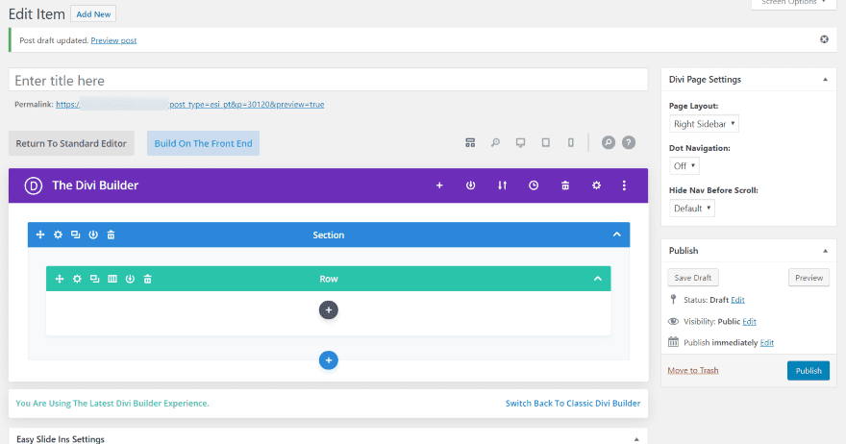
Task: Open Hide Nav Before Scroll dropdown
Action: pyautogui.click(x=692, y=209)
